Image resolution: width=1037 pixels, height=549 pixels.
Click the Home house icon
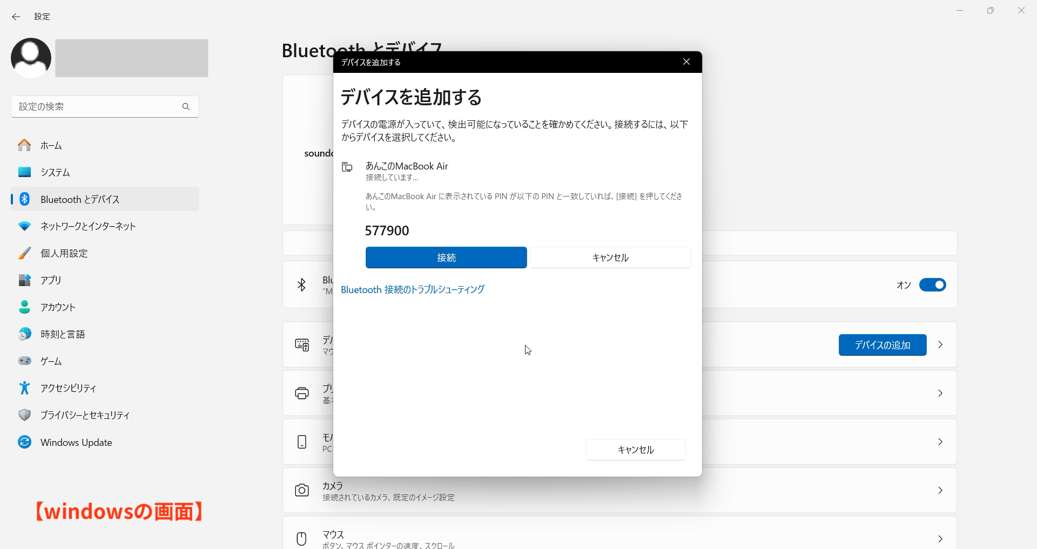point(24,145)
